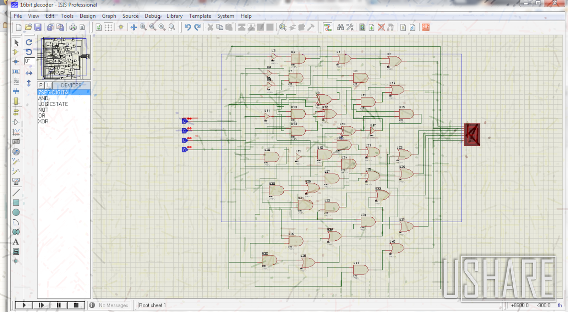This screenshot has height=312, width=568.
Task: Activate the Selection Mode arrow
Action: 16,43
